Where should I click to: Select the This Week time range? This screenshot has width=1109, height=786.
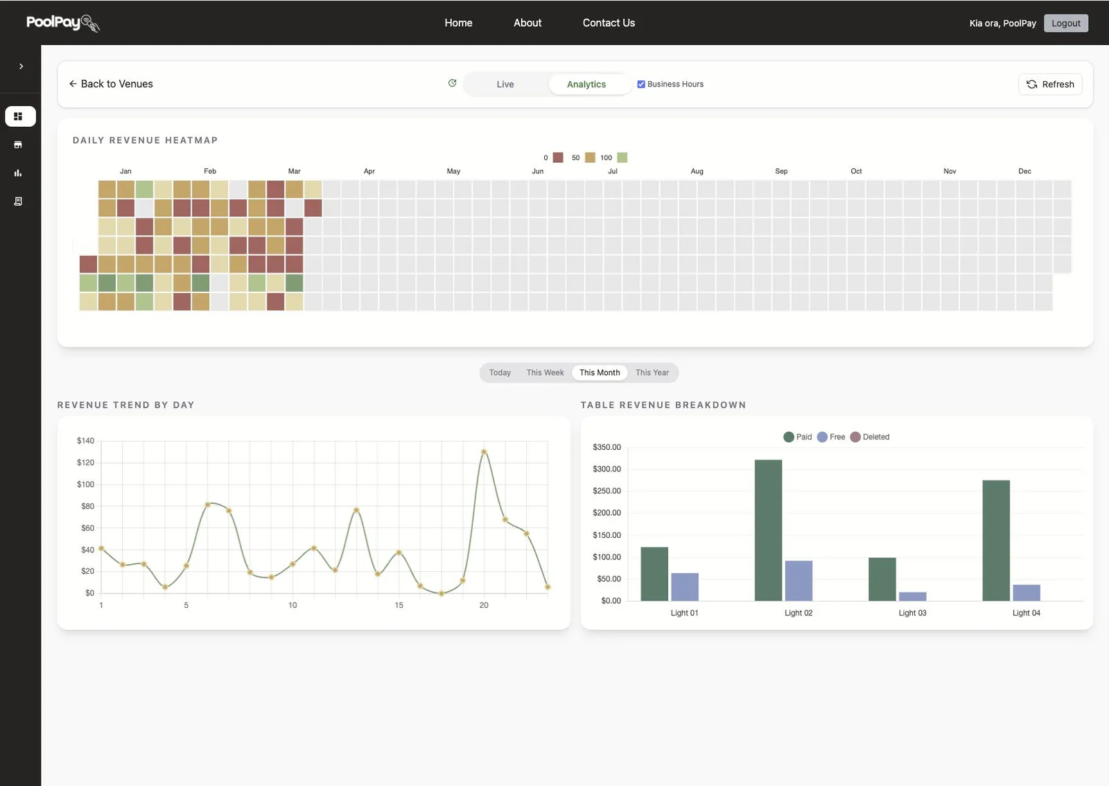pos(545,373)
